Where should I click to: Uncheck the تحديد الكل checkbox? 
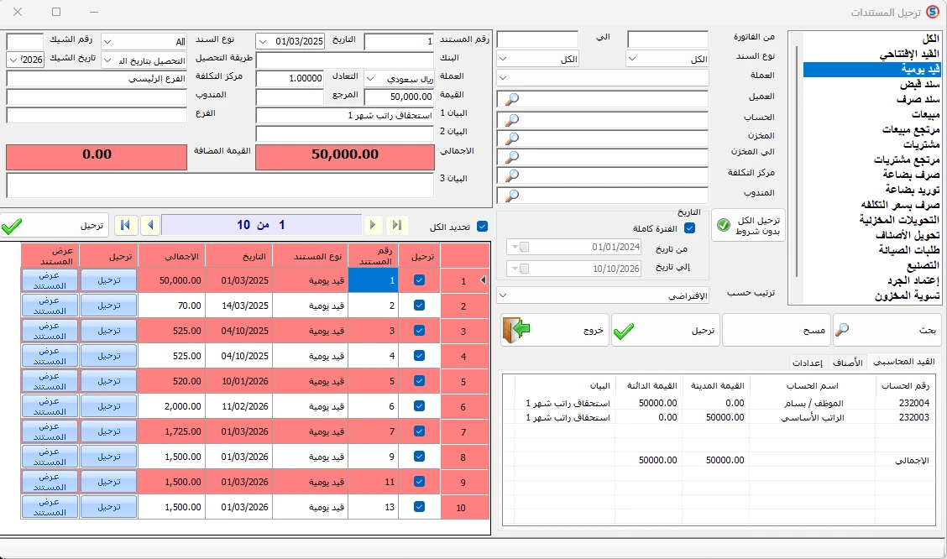pyautogui.click(x=482, y=227)
